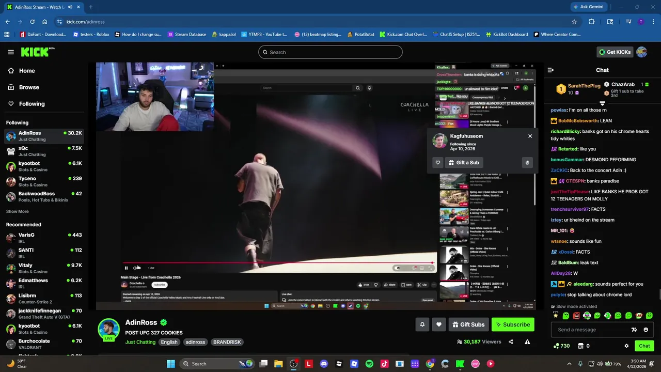Viewport: 661px width, 372px height.
Task: Toggle the heart follow button below stream
Action: pyautogui.click(x=439, y=324)
